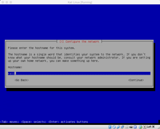Click the Left ⌘ host key indicator
The width and height of the screenshot is (160, 129).
coord(151,127)
